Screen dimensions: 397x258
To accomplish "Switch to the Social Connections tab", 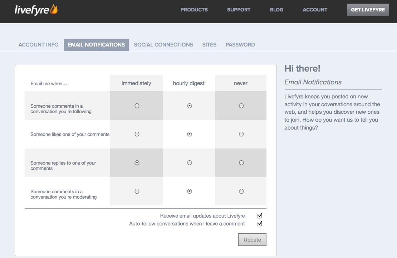I will (x=163, y=45).
